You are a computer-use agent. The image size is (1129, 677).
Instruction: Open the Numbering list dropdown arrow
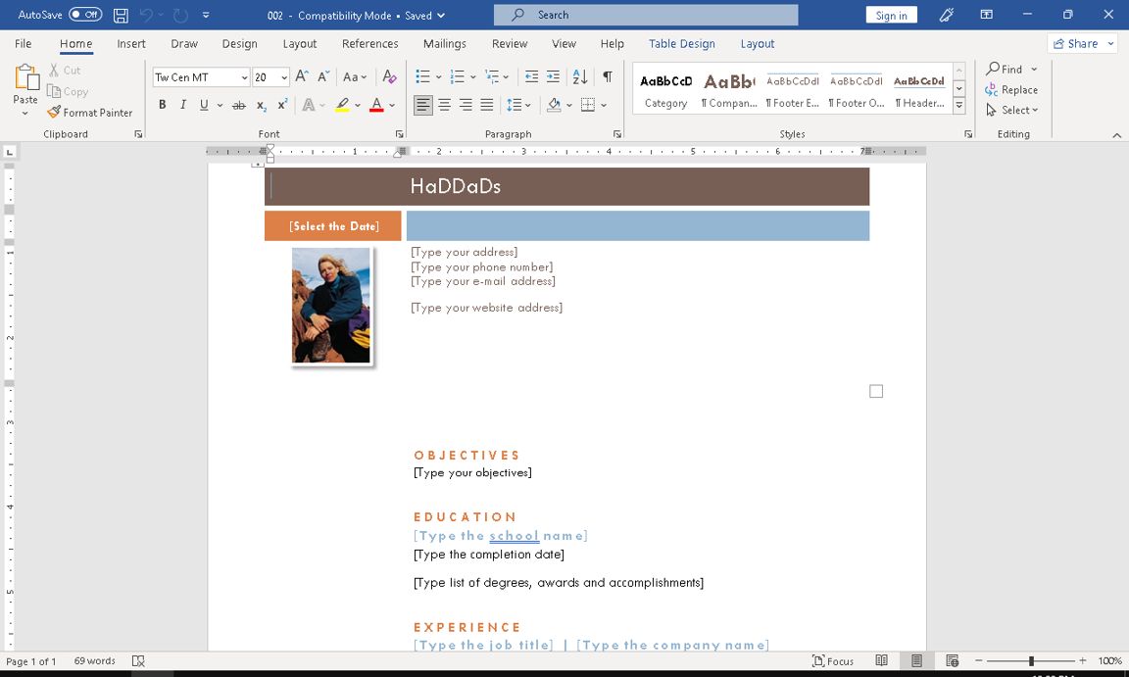[x=473, y=76]
